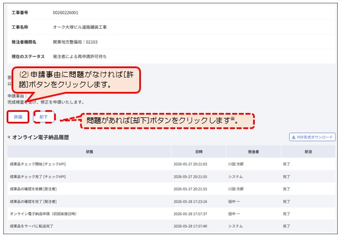
Task: Click the 工事名称 field label
Action: click(20, 27)
